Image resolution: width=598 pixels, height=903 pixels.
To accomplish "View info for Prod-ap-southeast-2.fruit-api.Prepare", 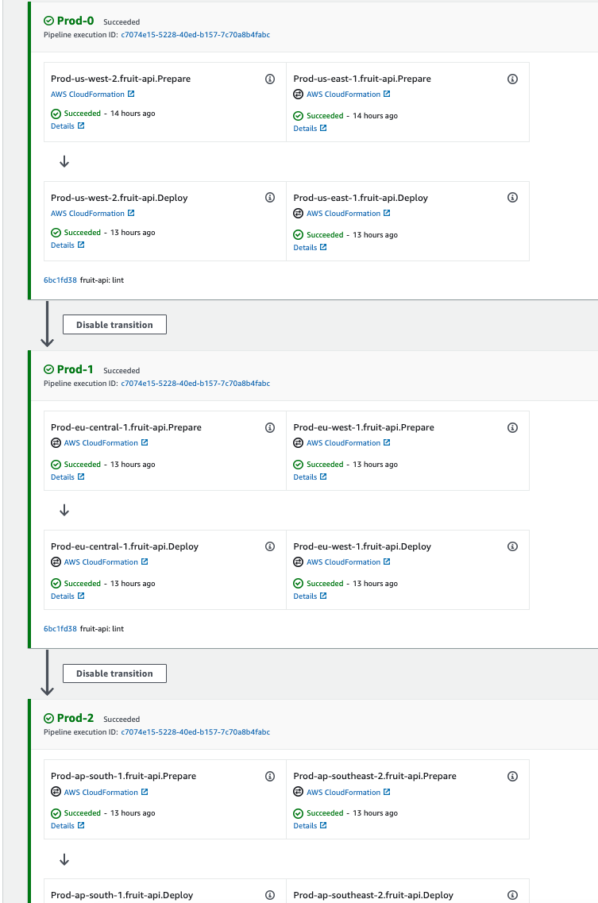I will click(512, 776).
